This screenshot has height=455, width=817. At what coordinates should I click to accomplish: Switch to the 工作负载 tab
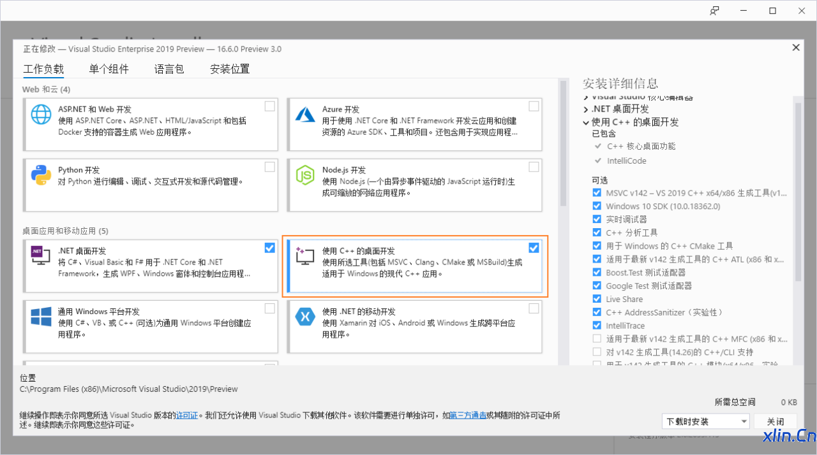coord(43,69)
